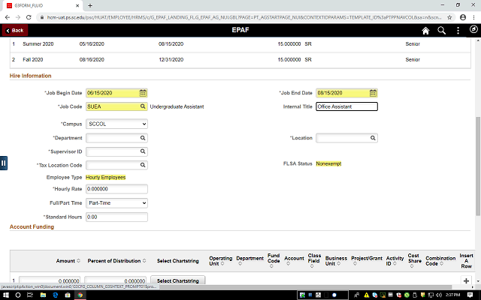Open the NavBar compass icon
Image resolution: width=481 pixels, height=300 pixels.
coord(473,29)
